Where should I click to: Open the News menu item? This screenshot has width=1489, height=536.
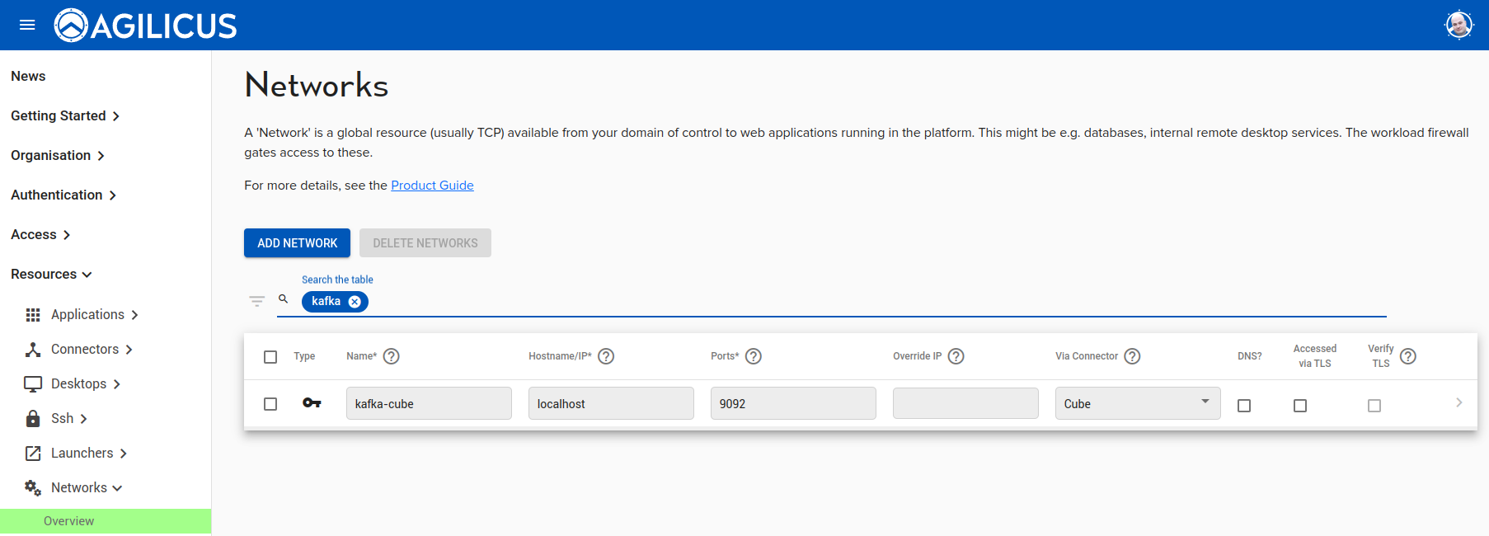pyautogui.click(x=28, y=77)
